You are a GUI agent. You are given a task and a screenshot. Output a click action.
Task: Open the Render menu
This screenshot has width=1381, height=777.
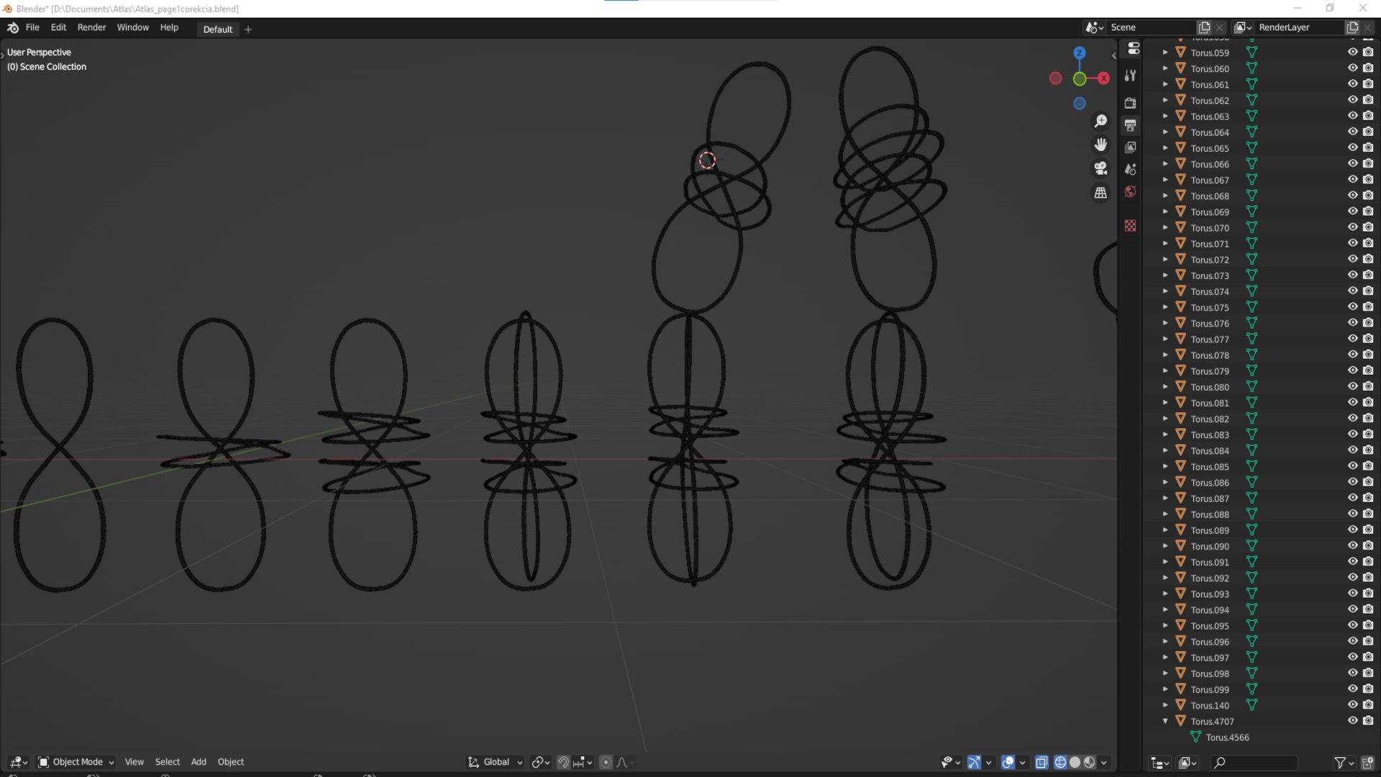[x=91, y=27]
